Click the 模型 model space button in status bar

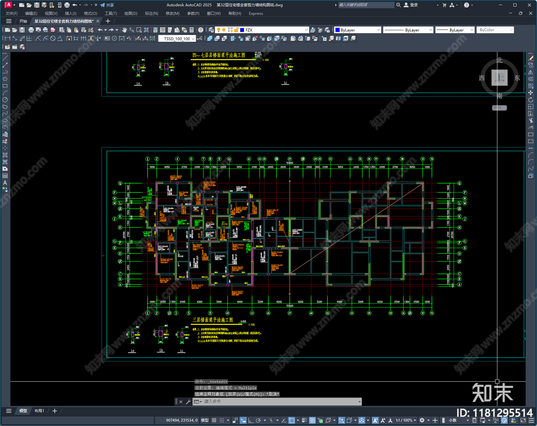(x=205, y=420)
